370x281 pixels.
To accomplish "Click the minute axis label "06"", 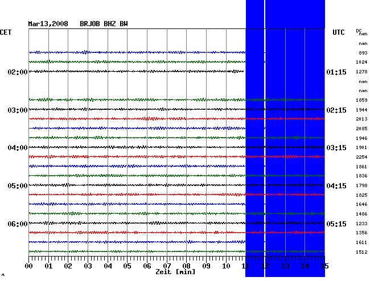I will (147, 266).
